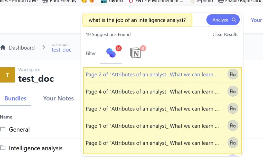Viewport: 263px width, 163px height.
Task: Open Page 7 suggestion result
Action: (152, 109)
